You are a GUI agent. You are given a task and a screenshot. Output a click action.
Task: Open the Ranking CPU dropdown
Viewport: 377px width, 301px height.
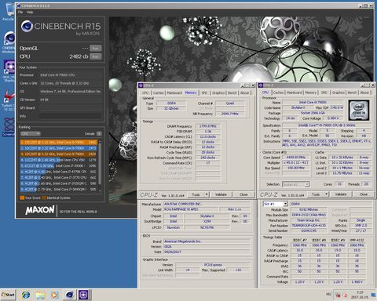[x=31, y=134]
